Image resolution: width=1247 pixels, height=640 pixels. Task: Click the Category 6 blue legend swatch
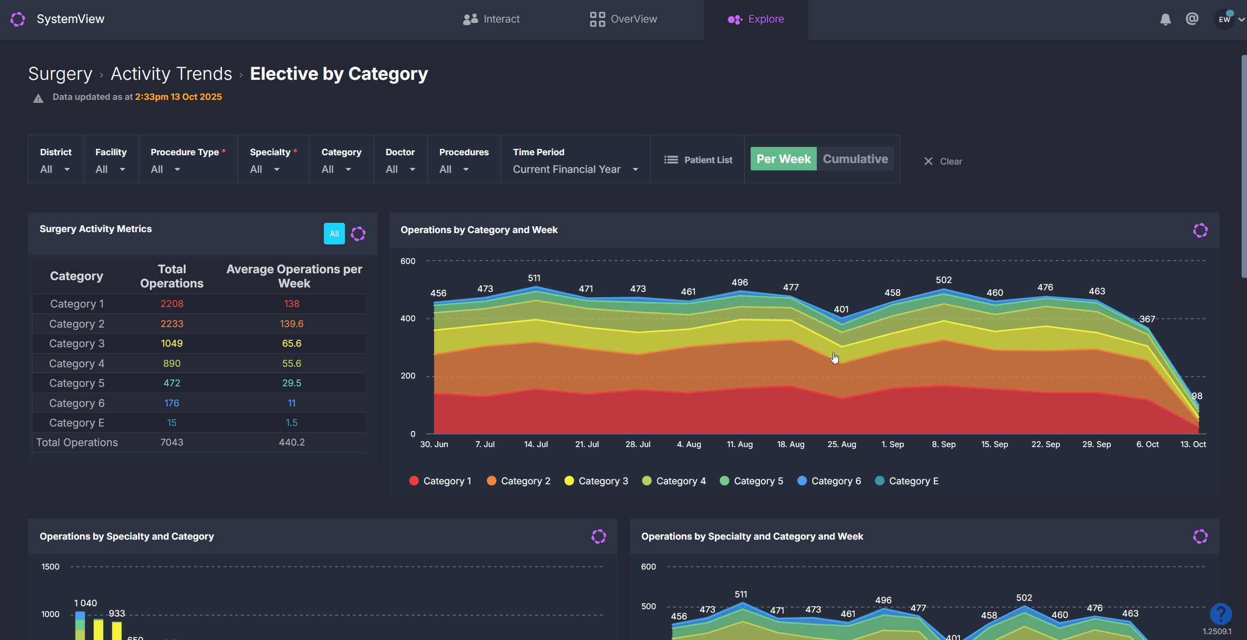point(802,481)
